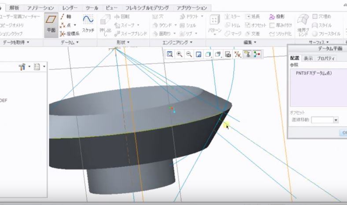This screenshot has height=205, width=347.
Task: Select the 投影 (Project) tool
Action: (276, 17)
